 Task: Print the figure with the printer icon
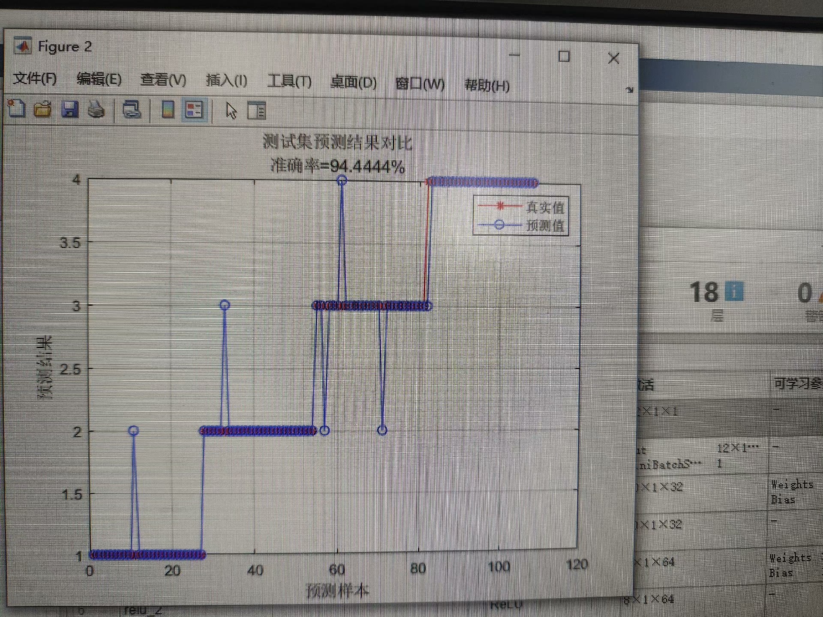click(96, 110)
